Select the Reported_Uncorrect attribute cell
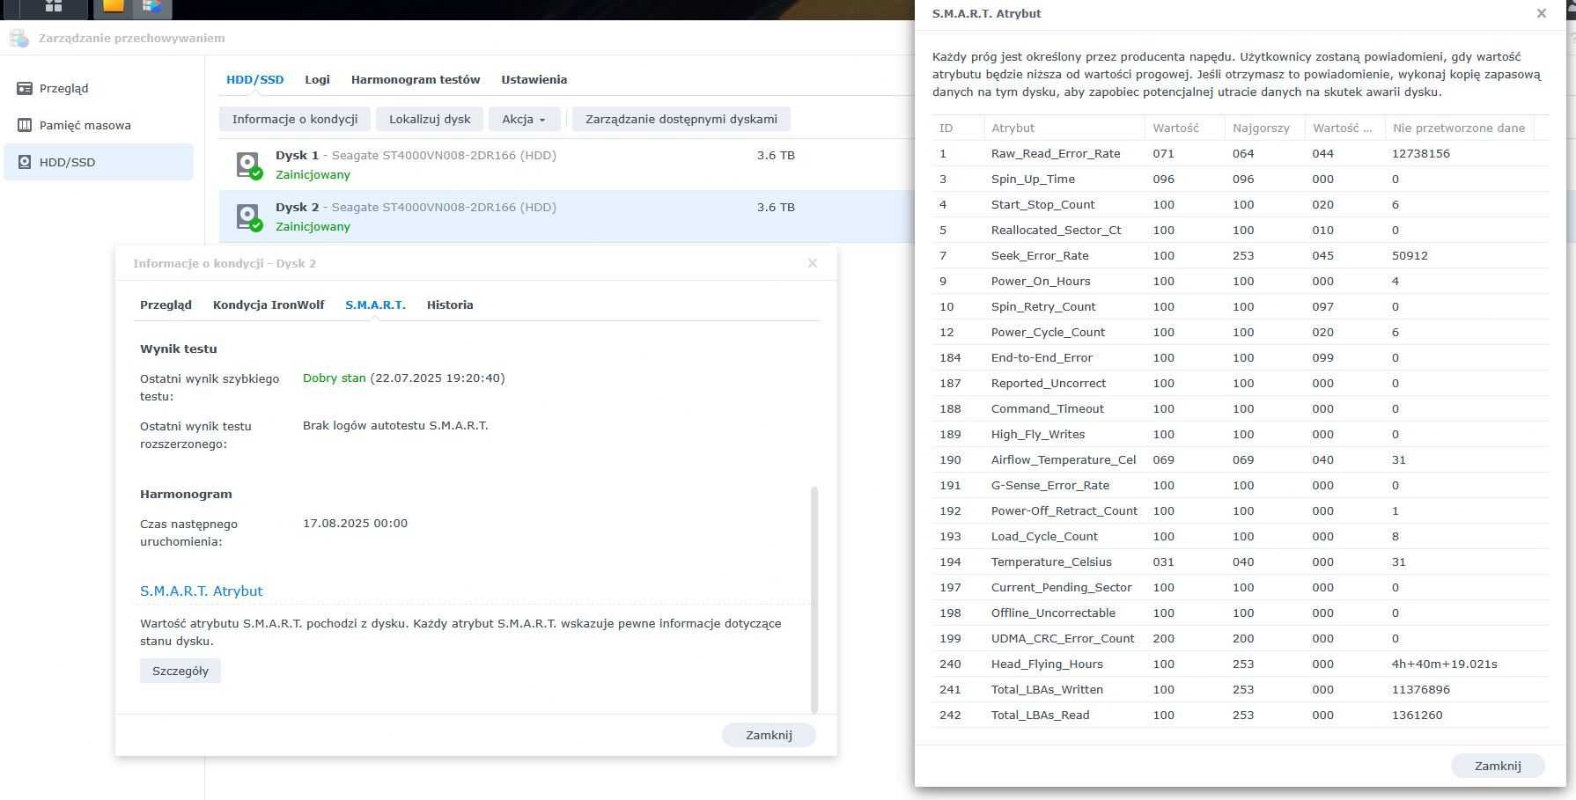 1049,383
